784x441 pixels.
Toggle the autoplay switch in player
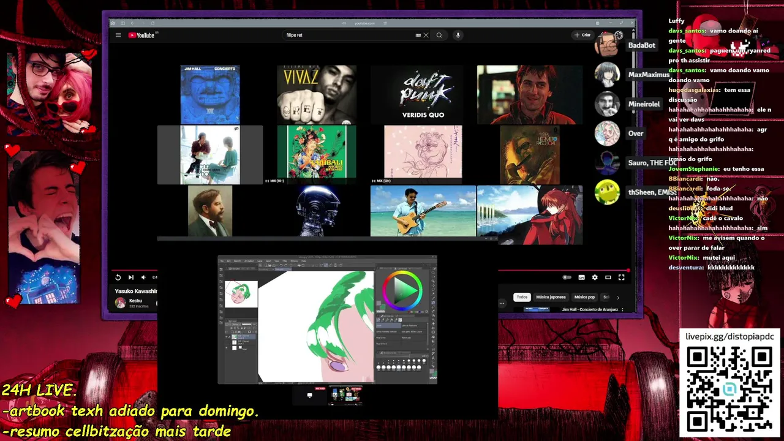567,277
